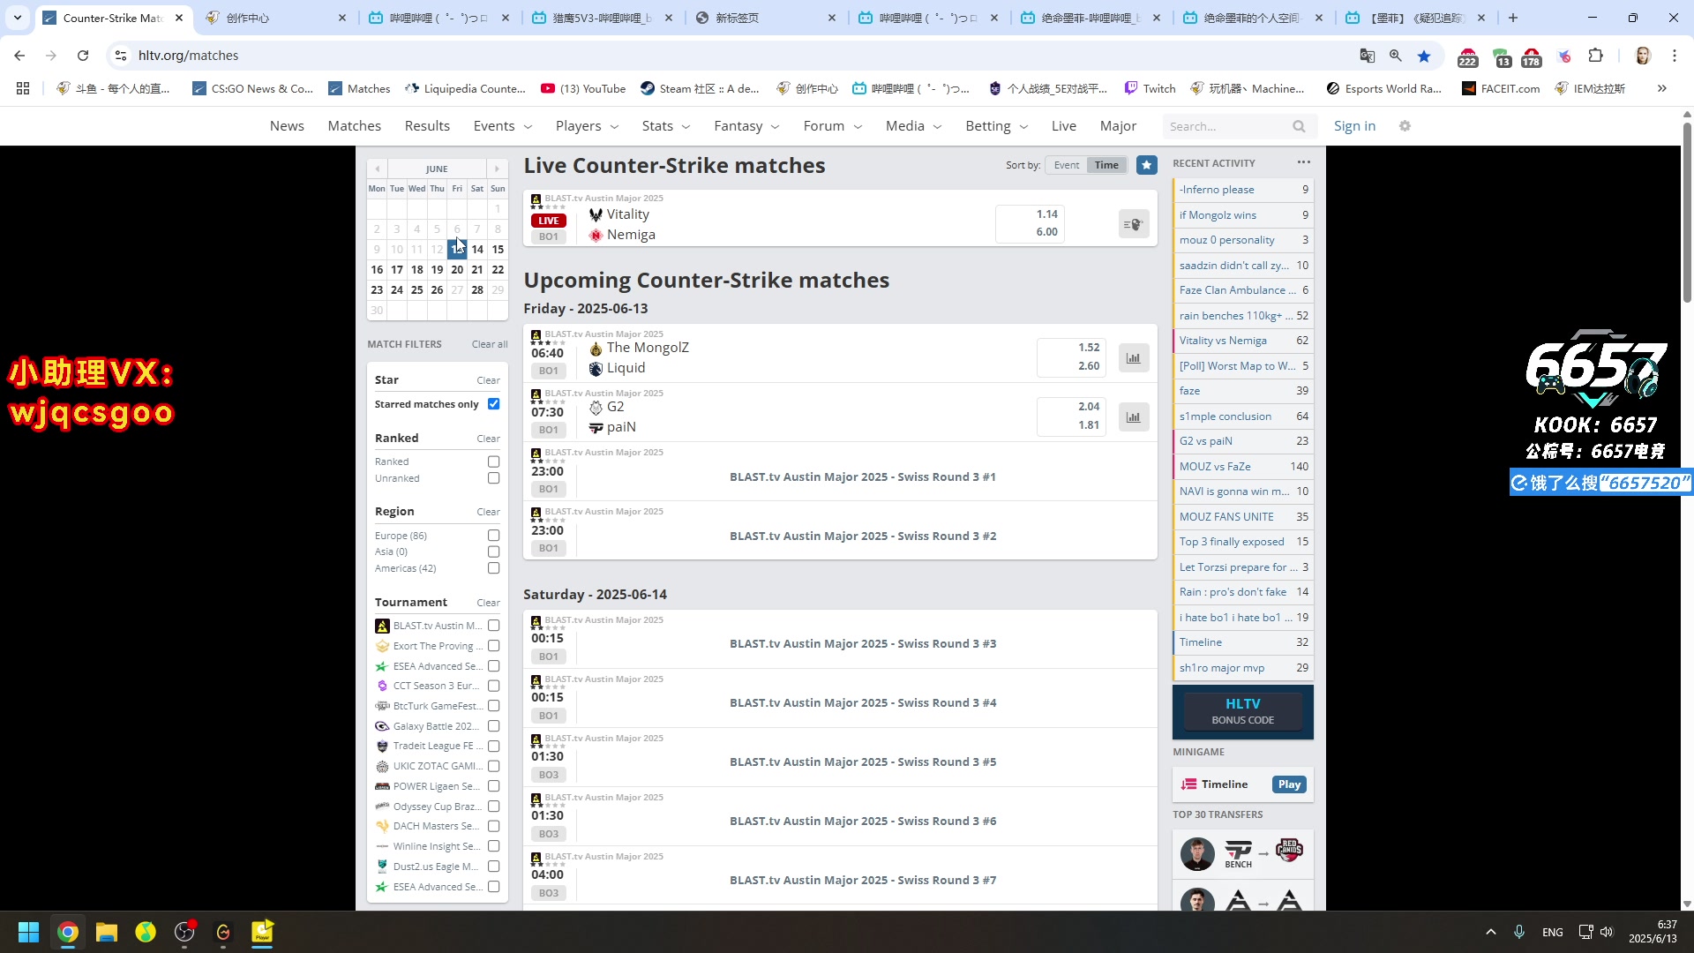The width and height of the screenshot is (1694, 953).
Task: Open the Major nav item
Action: [x=1118, y=126]
